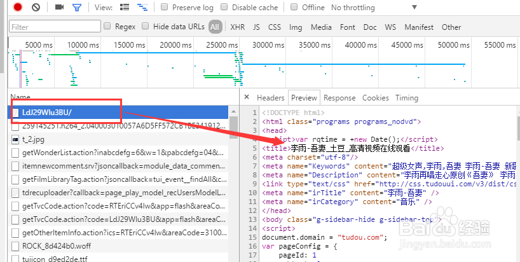Select the All filter type

click(216, 27)
